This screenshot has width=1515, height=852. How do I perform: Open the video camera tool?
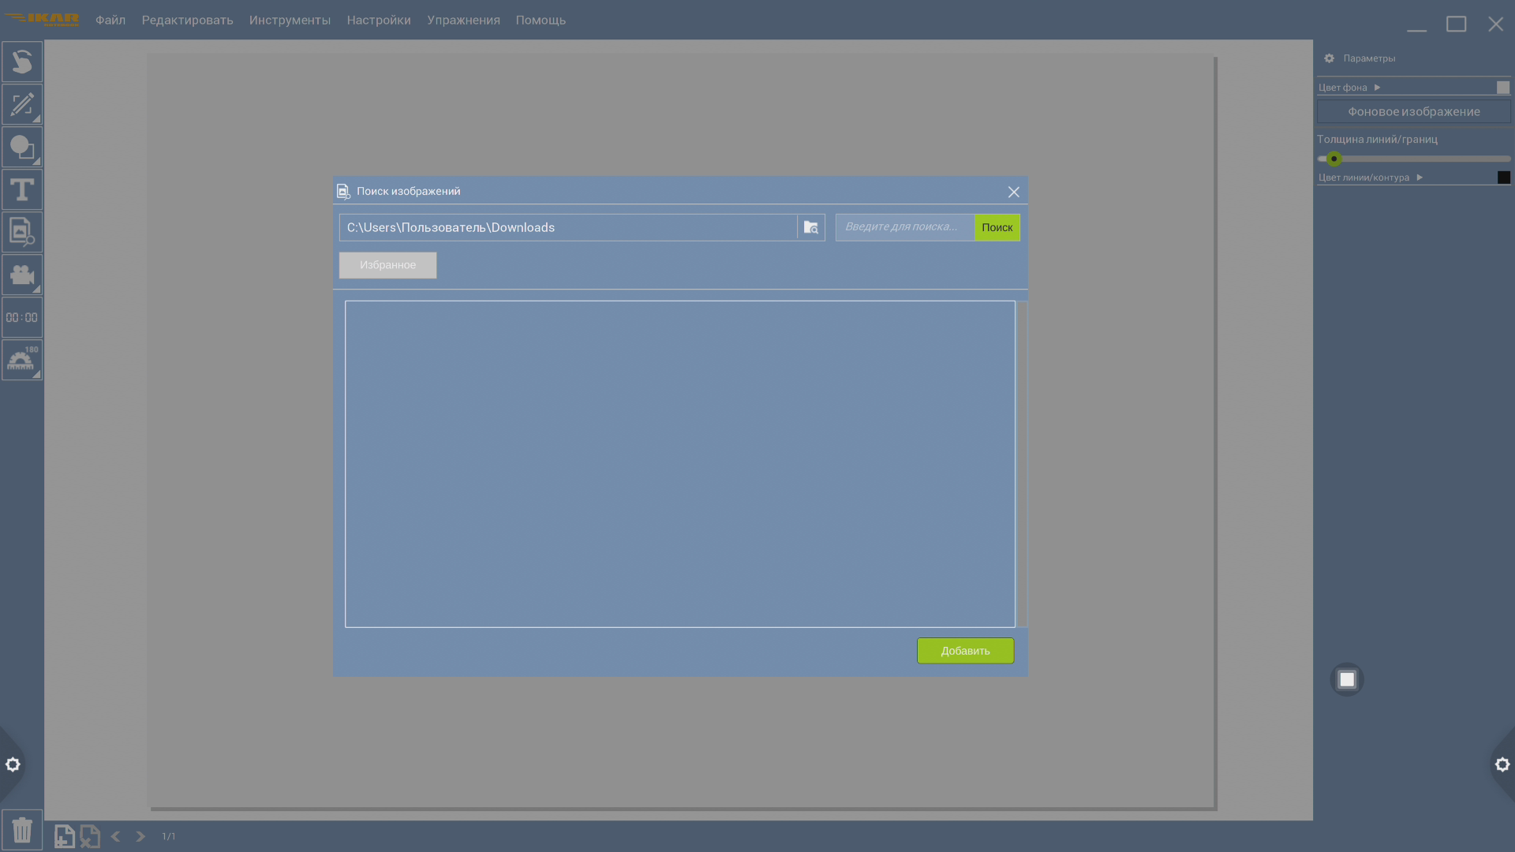tap(22, 275)
